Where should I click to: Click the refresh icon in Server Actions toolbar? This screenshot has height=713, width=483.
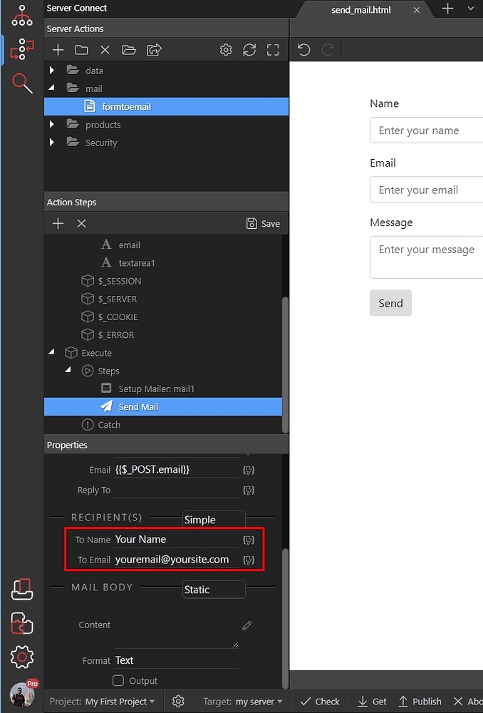tap(249, 50)
